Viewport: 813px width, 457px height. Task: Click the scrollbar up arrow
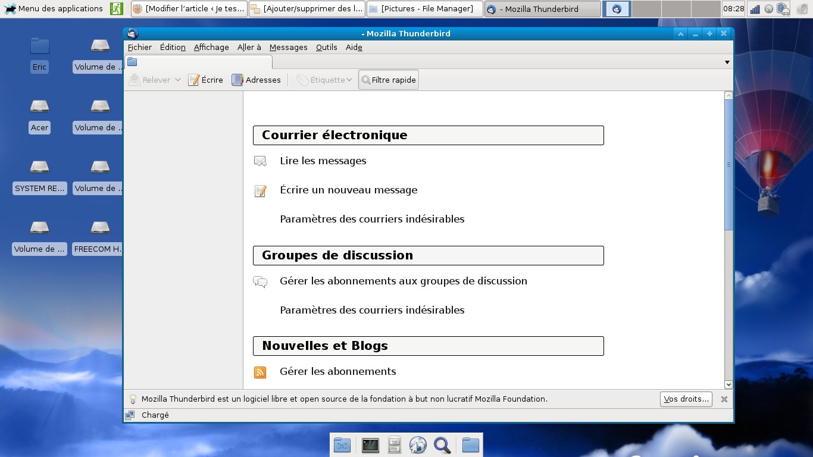pyautogui.click(x=728, y=95)
